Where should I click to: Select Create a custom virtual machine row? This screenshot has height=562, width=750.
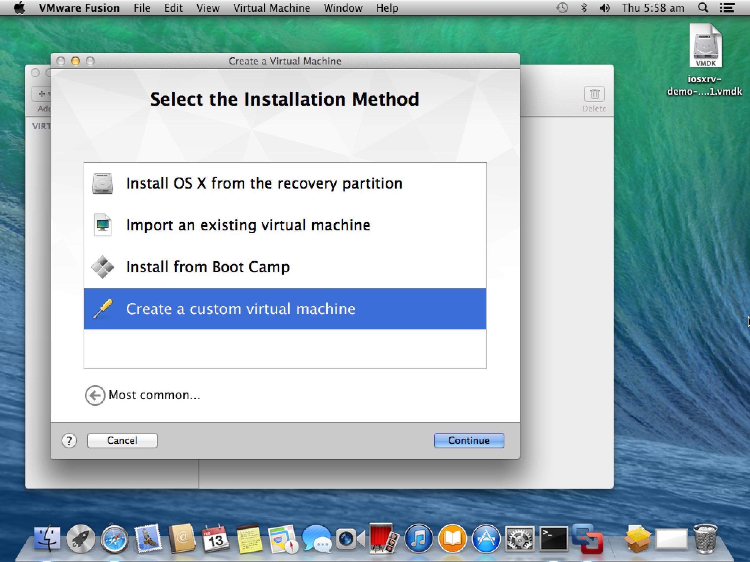[285, 309]
